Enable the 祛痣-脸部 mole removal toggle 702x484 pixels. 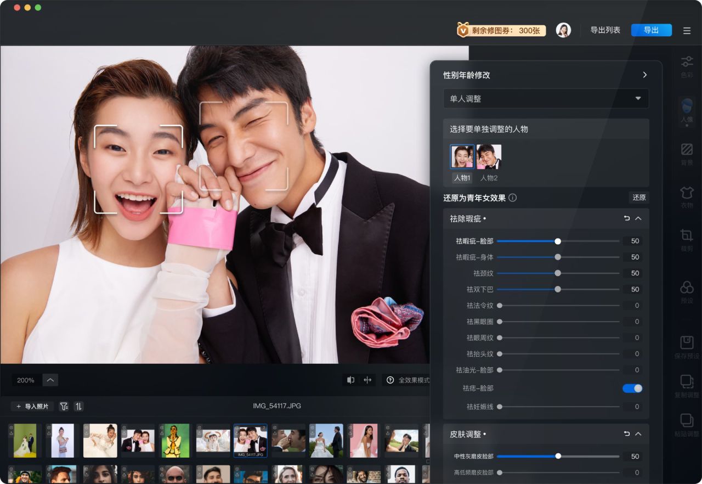[x=632, y=388]
